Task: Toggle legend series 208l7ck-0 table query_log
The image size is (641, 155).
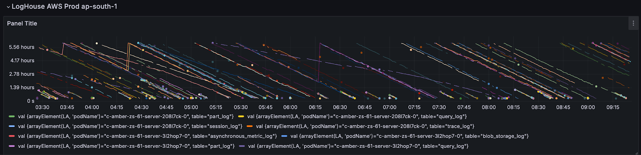Action: click(357, 117)
